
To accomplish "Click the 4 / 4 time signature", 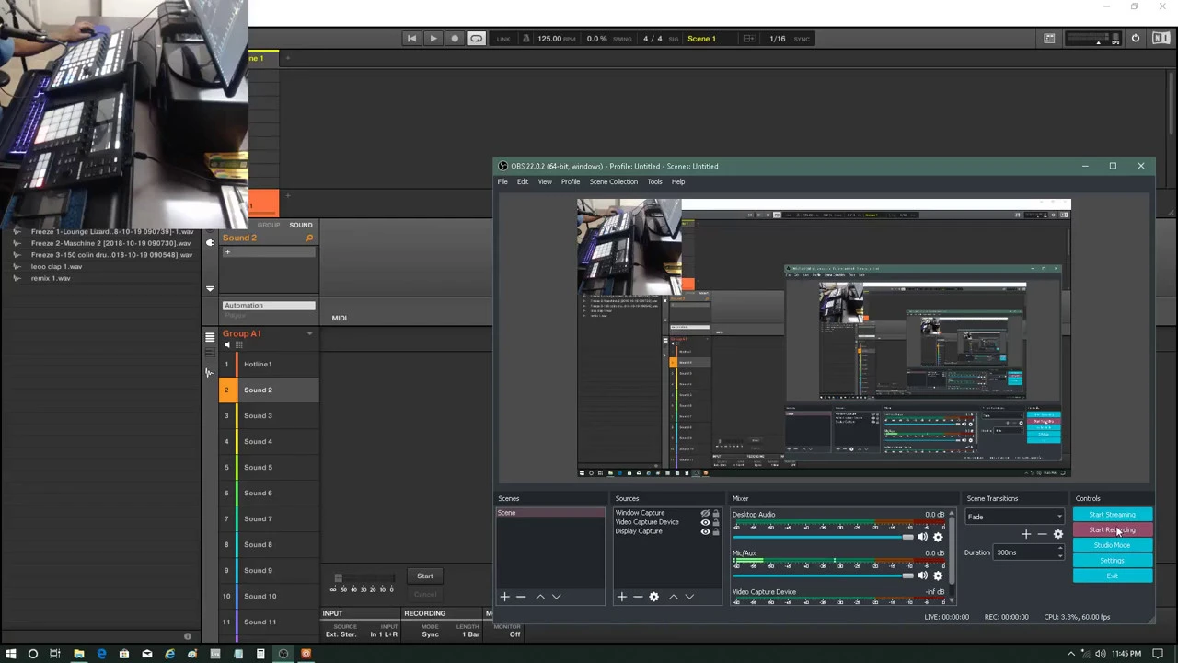I will tap(653, 39).
